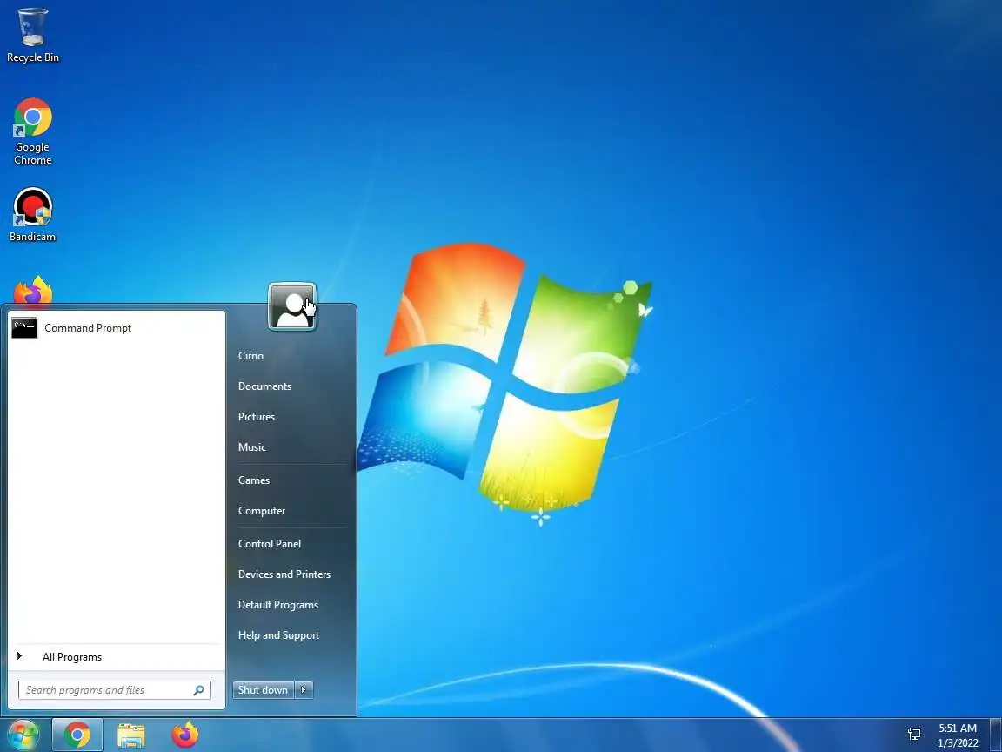Click the network icon in system tray
The image size is (1002, 752).
[x=914, y=735]
